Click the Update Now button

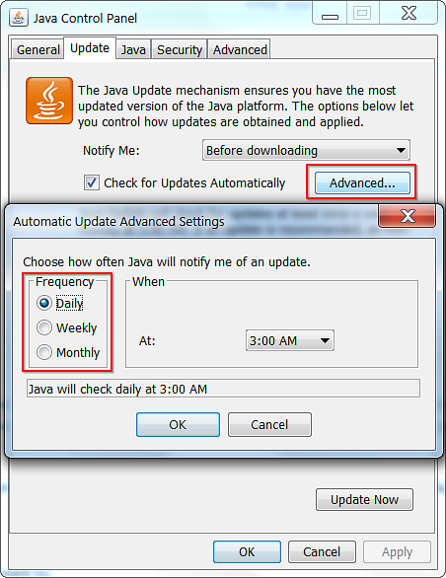364,499
